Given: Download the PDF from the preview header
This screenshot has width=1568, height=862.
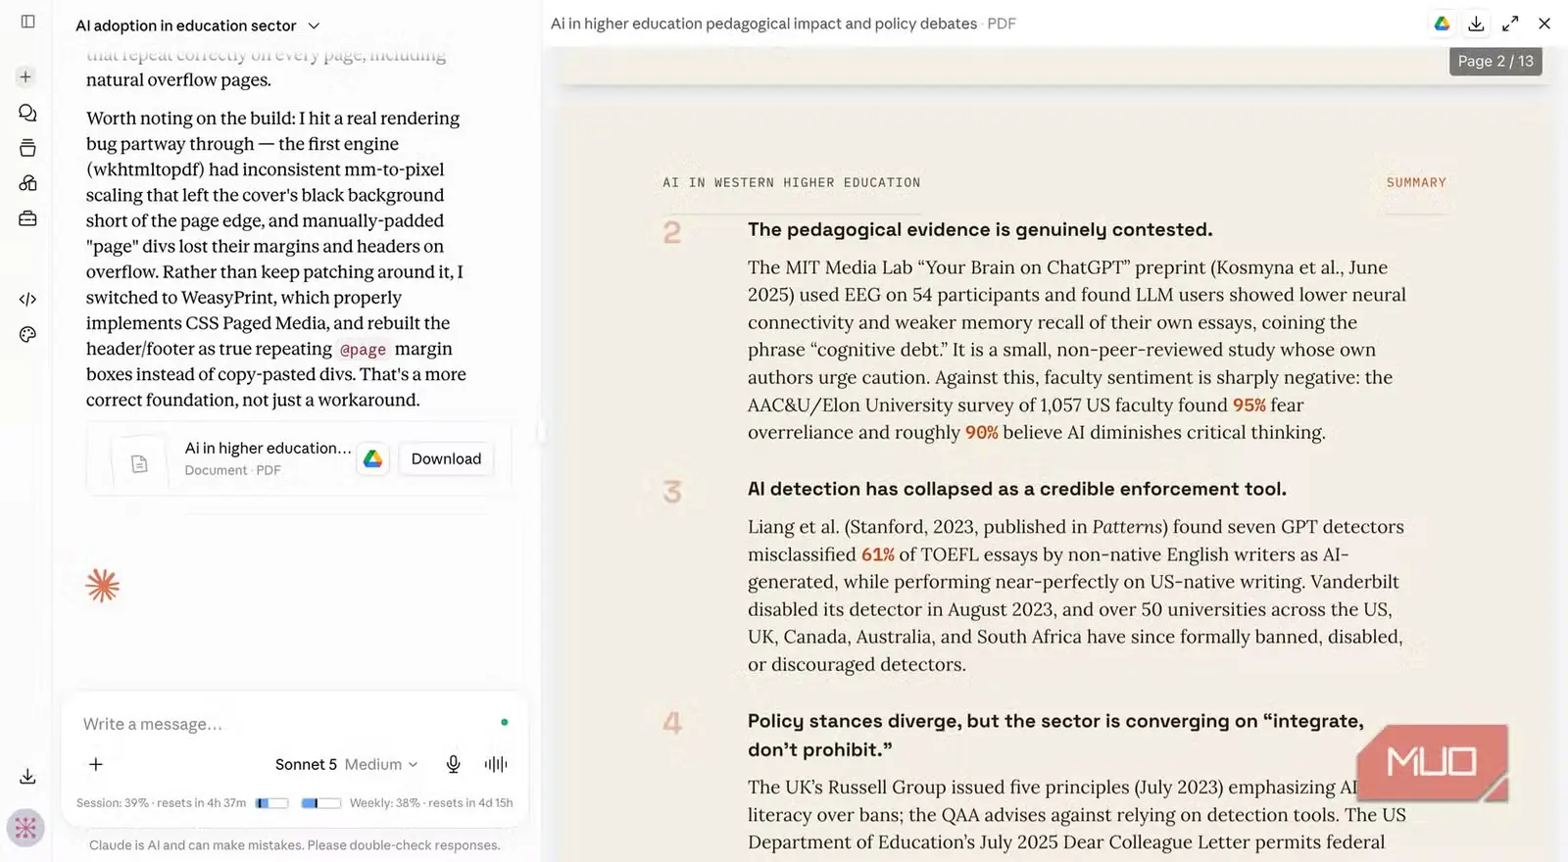Looking at the screenshot, I should point(1476,24).
